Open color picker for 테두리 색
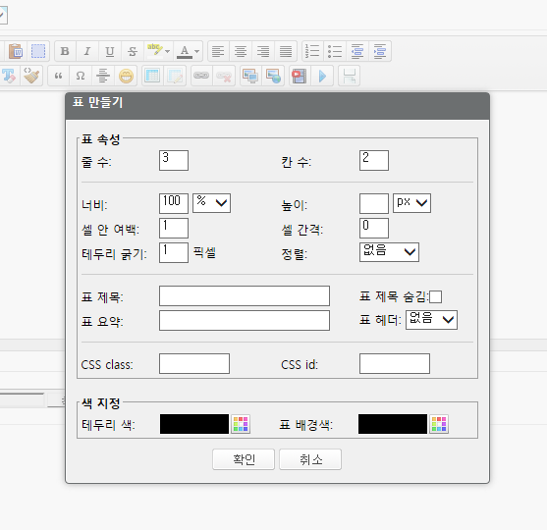This screenshot has width=547, height=530. click(x=241, y=424)
